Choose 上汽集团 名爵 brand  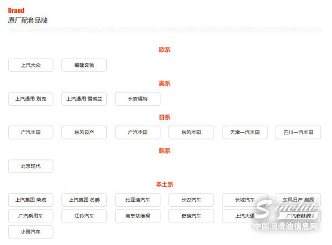84,200
